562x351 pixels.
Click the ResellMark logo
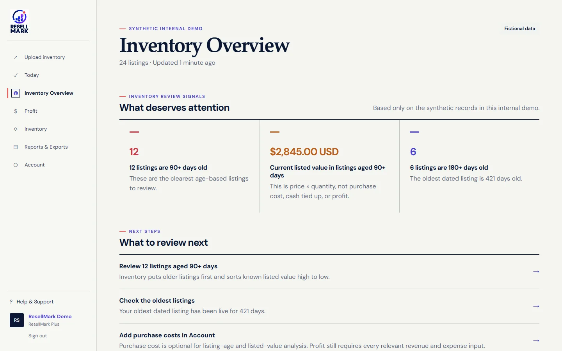pyautogui.click(x=20, y=21)
